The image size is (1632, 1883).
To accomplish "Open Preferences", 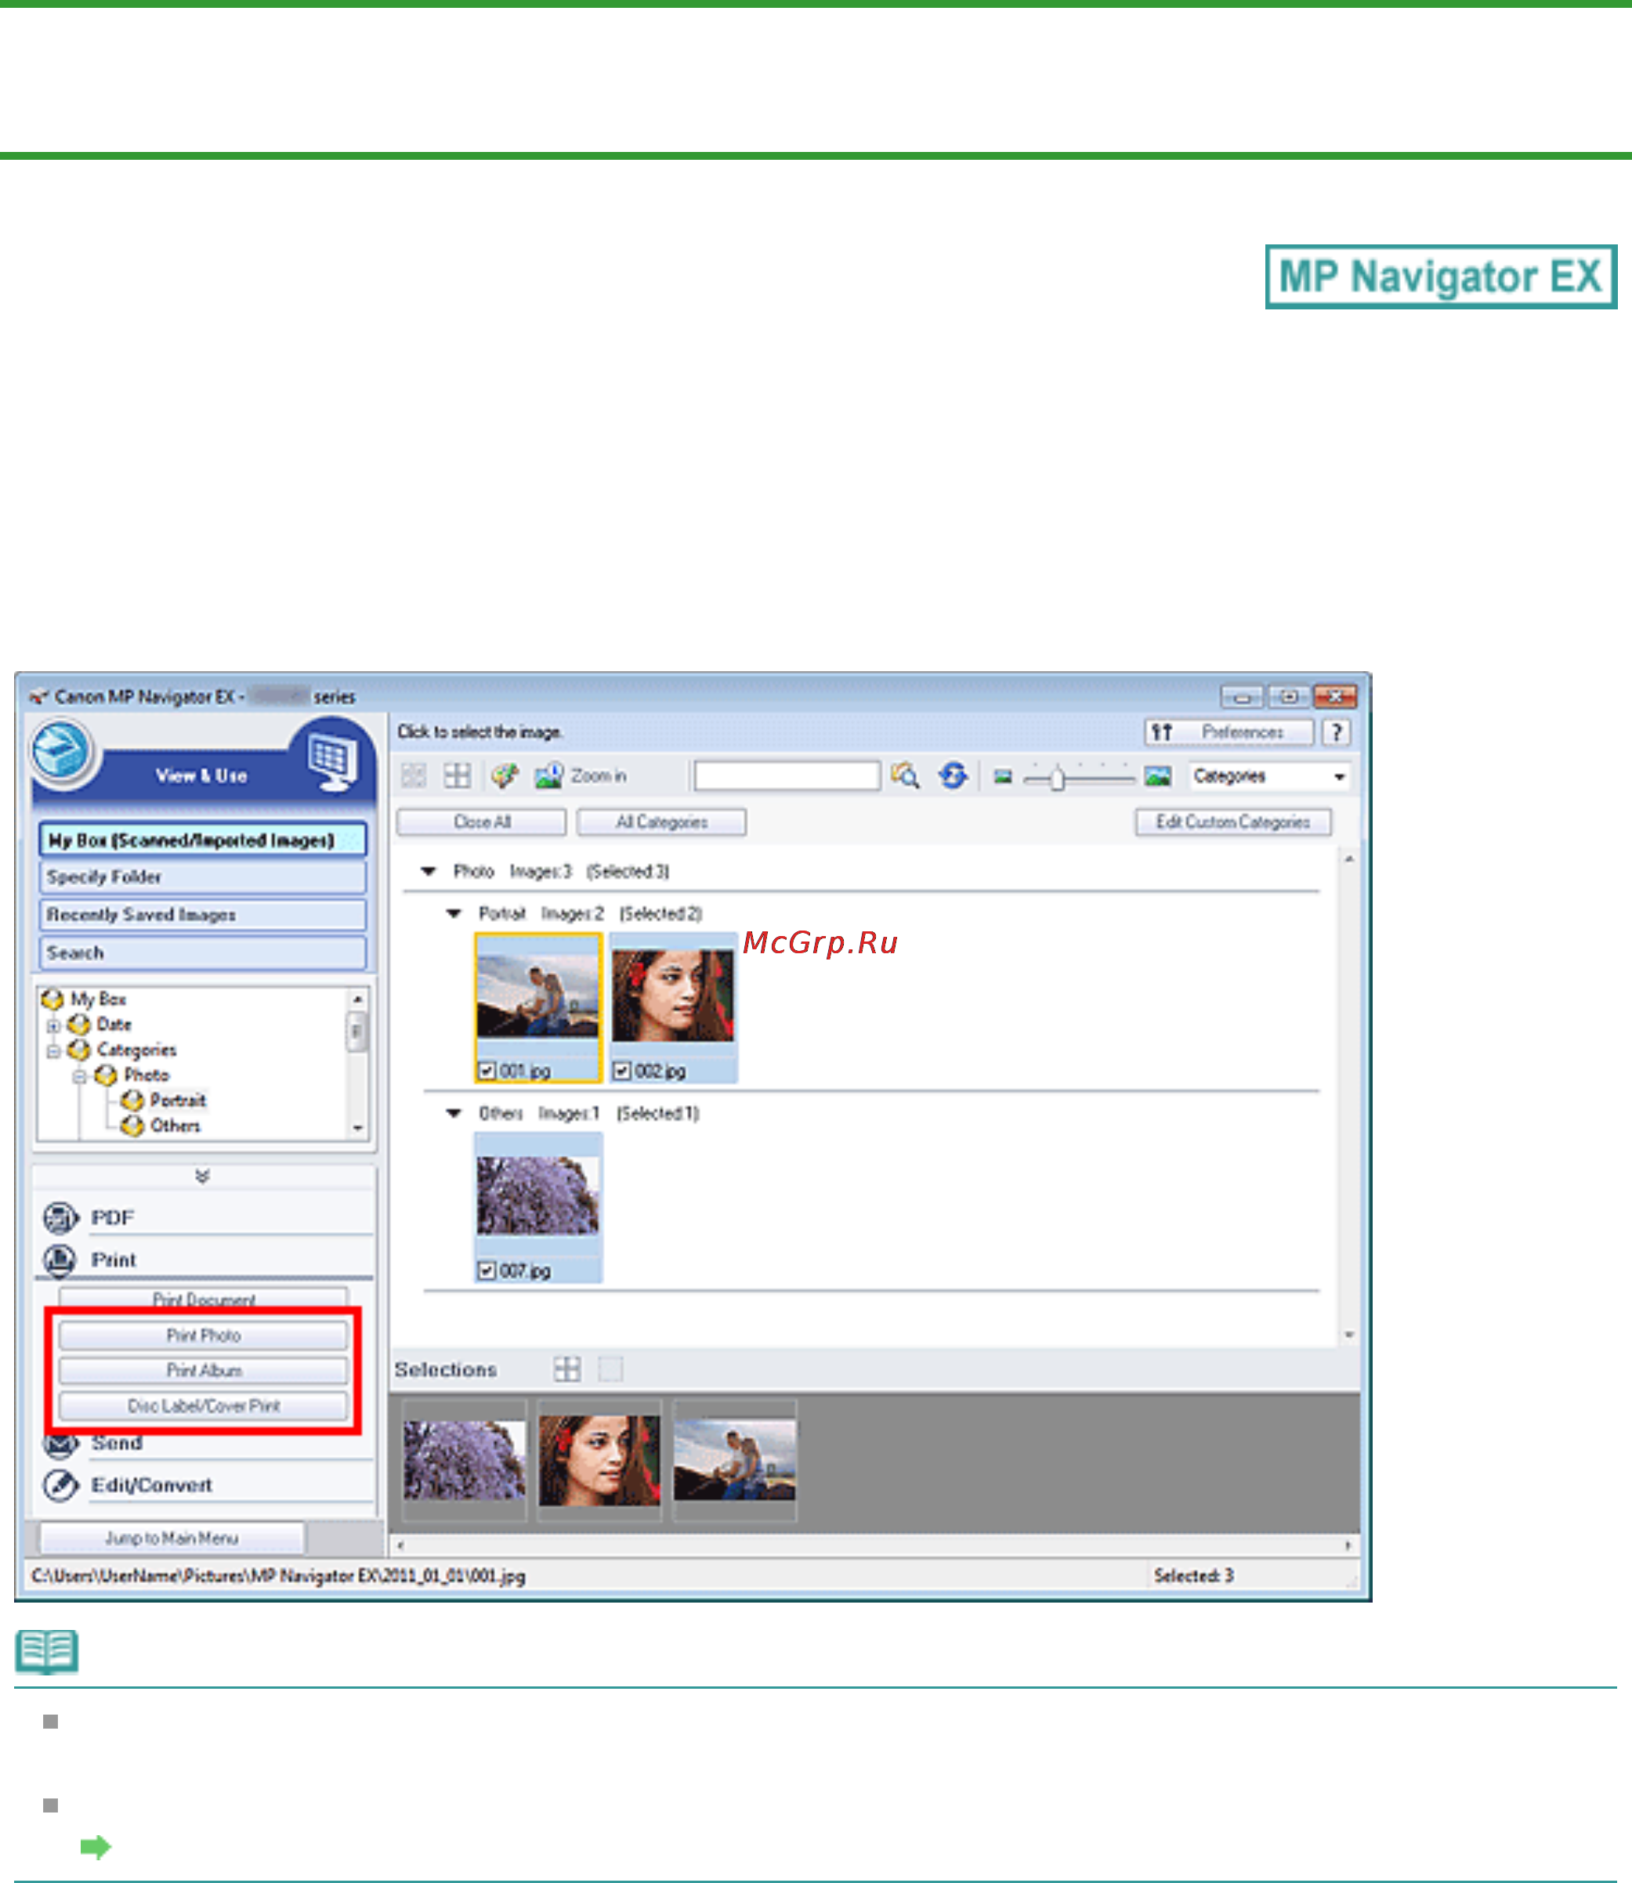I will 1229,732.
